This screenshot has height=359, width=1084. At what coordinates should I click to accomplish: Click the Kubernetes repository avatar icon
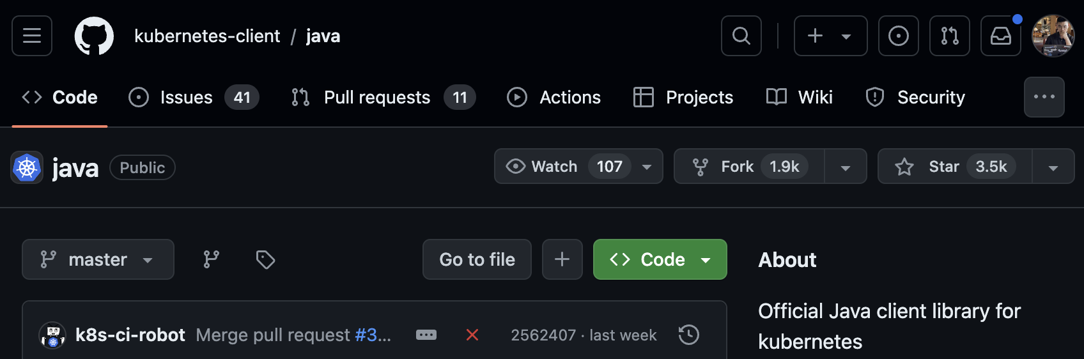27,167
